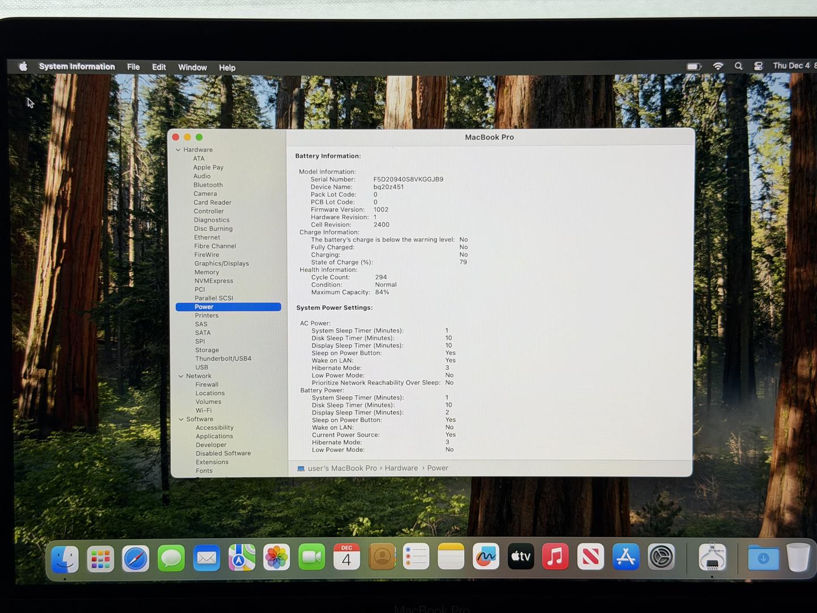Collapse the Software tree section
Screen dimensions: 817x613
(182, 419)
